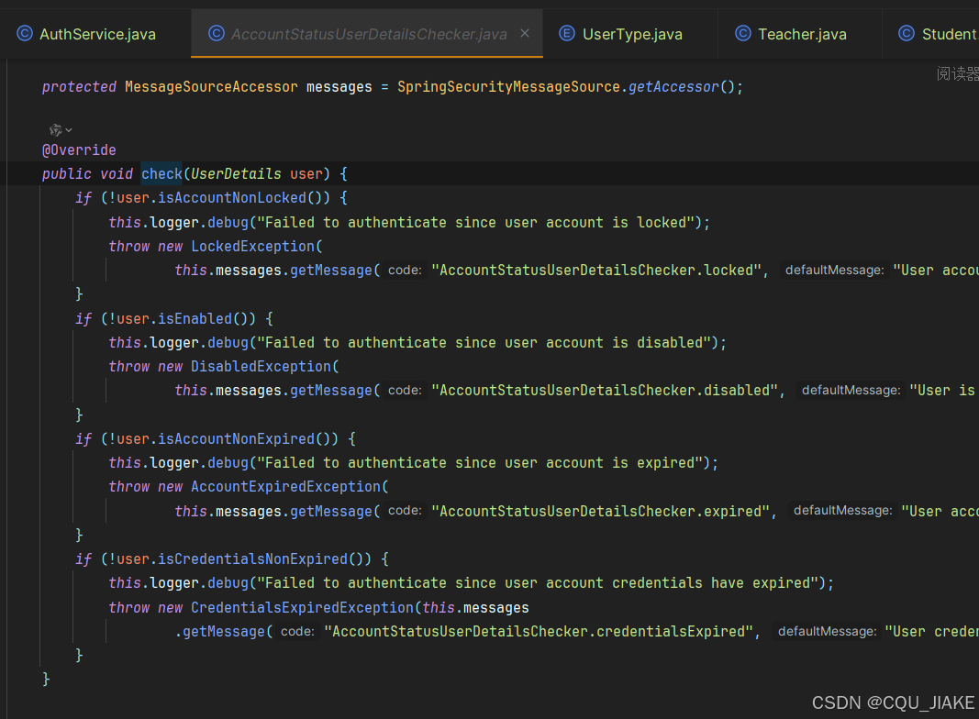Click the UserDetails parameter type
Image resolution: width=979 pixels, height=719 pixels.
pyautogui.click(x=236, y=173)
